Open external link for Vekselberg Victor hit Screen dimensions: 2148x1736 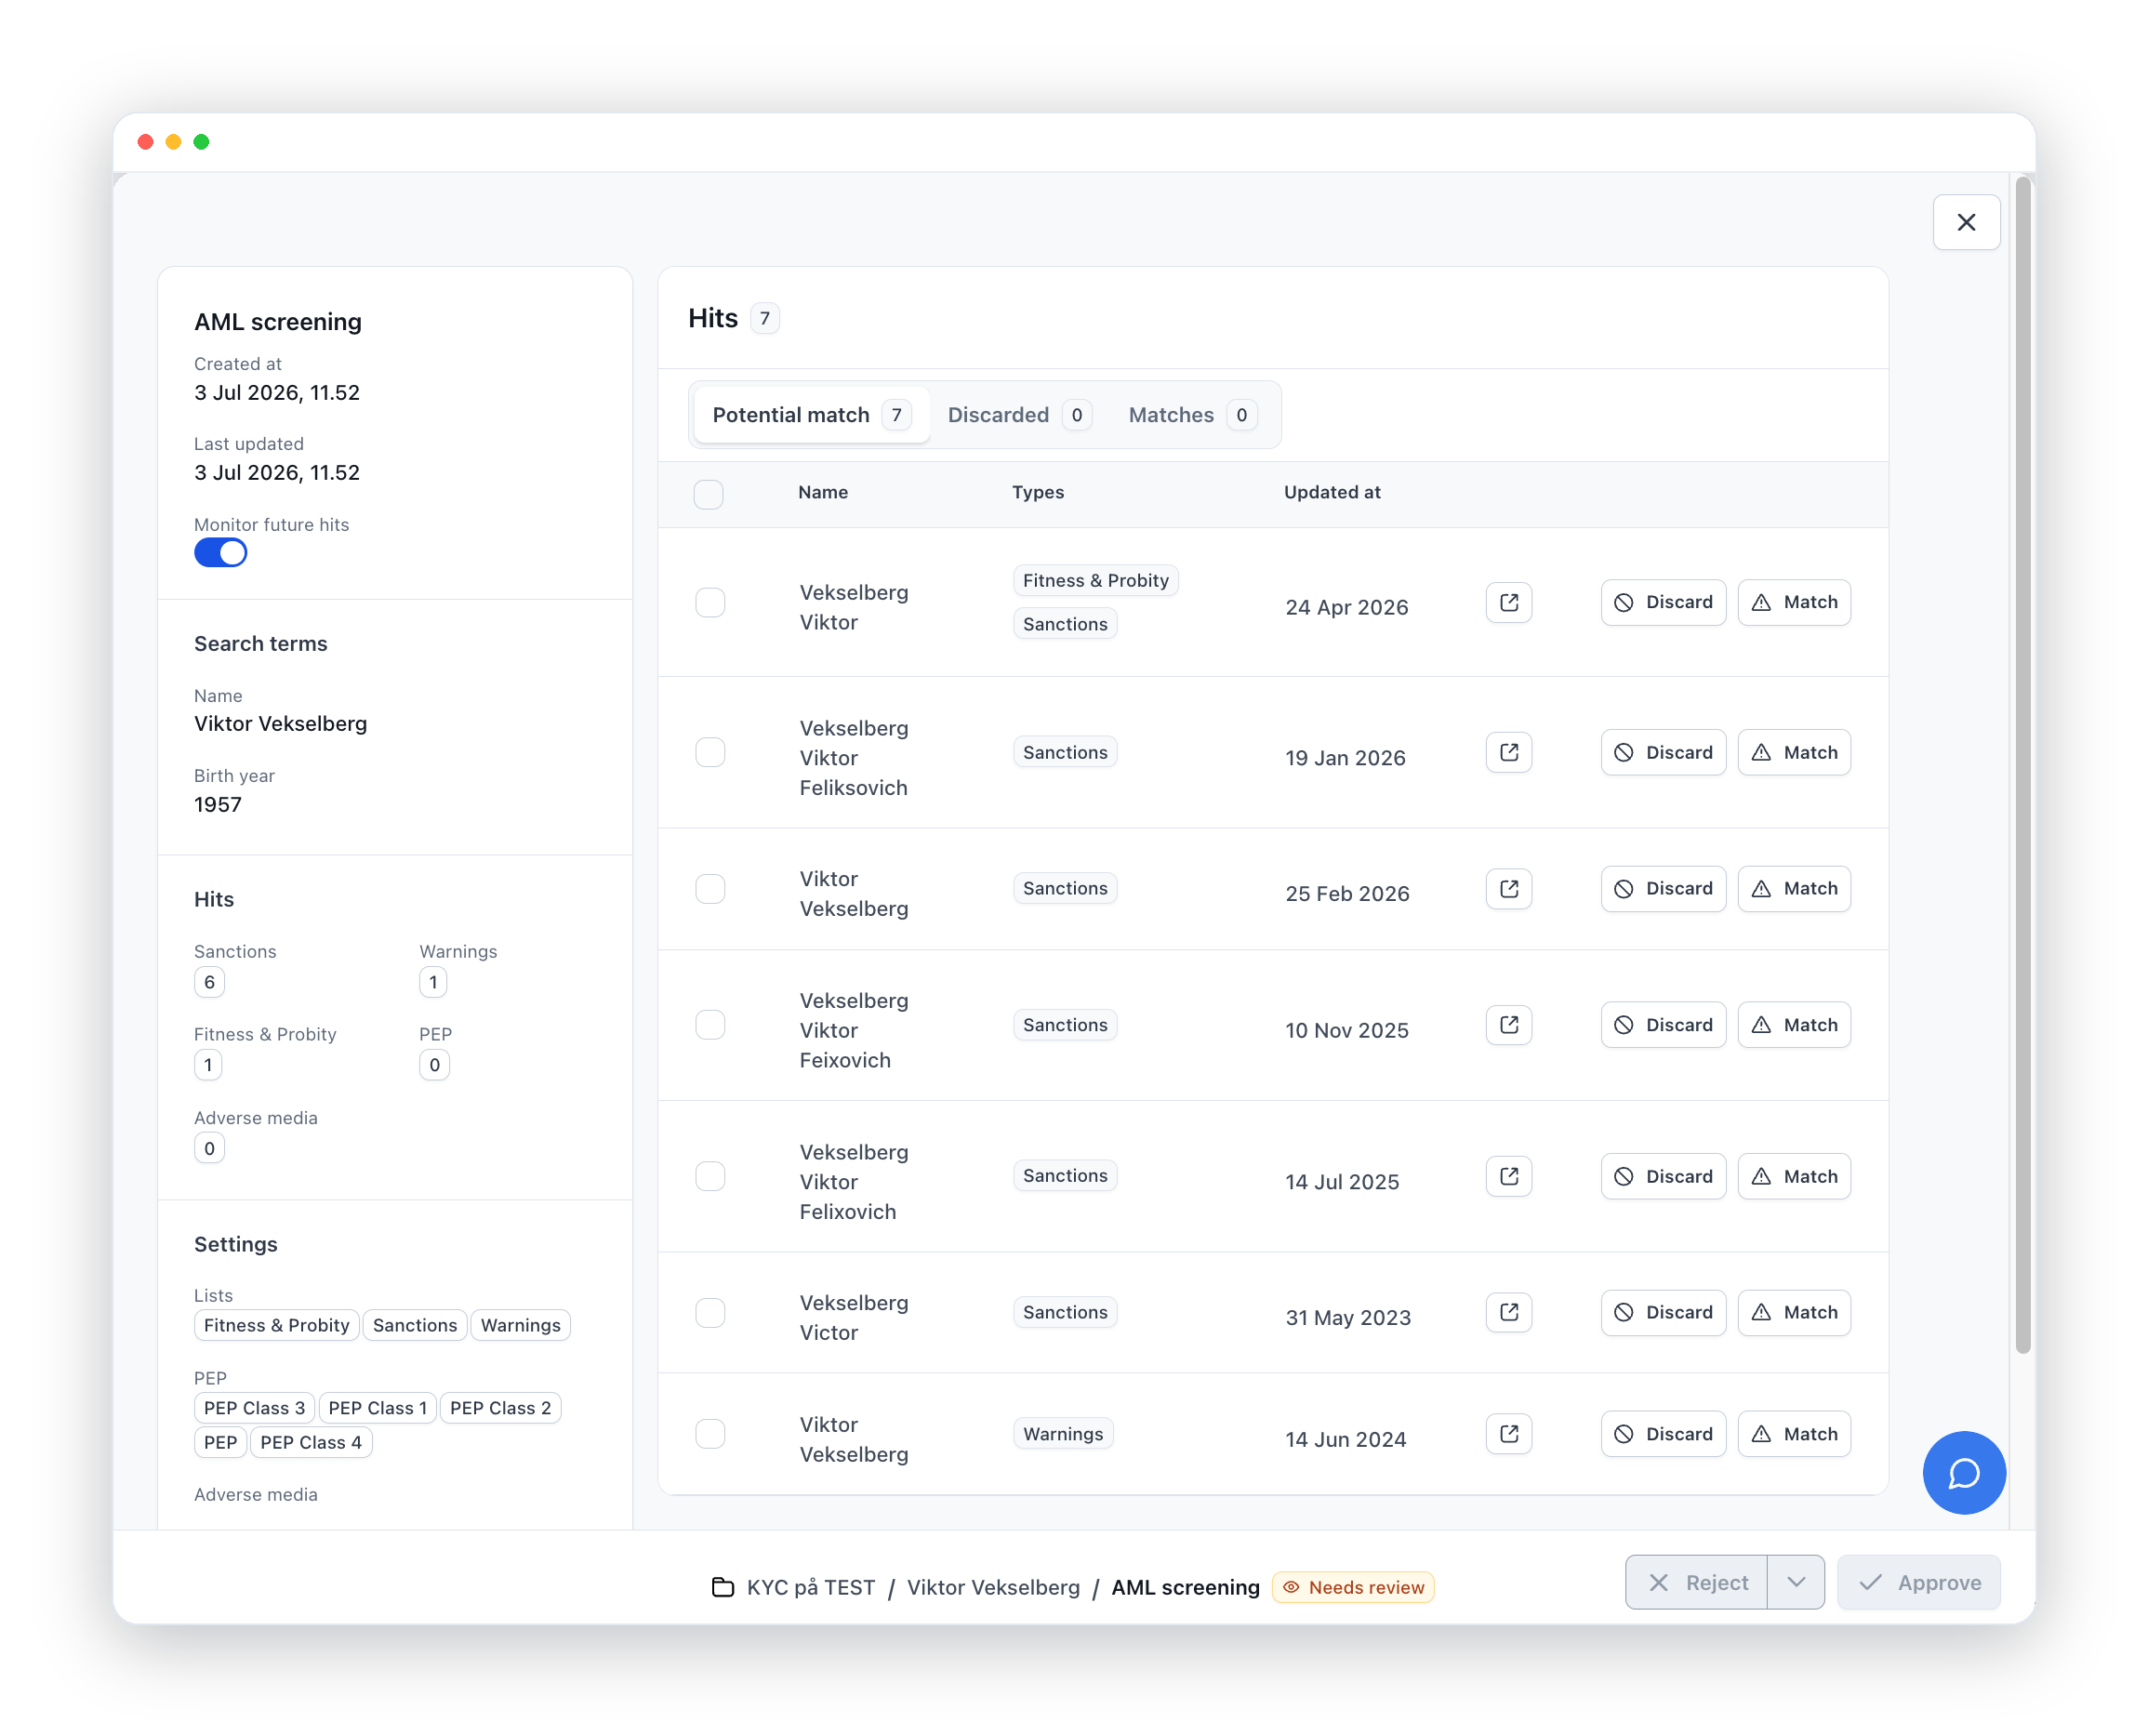[x=1508, y=1312]
